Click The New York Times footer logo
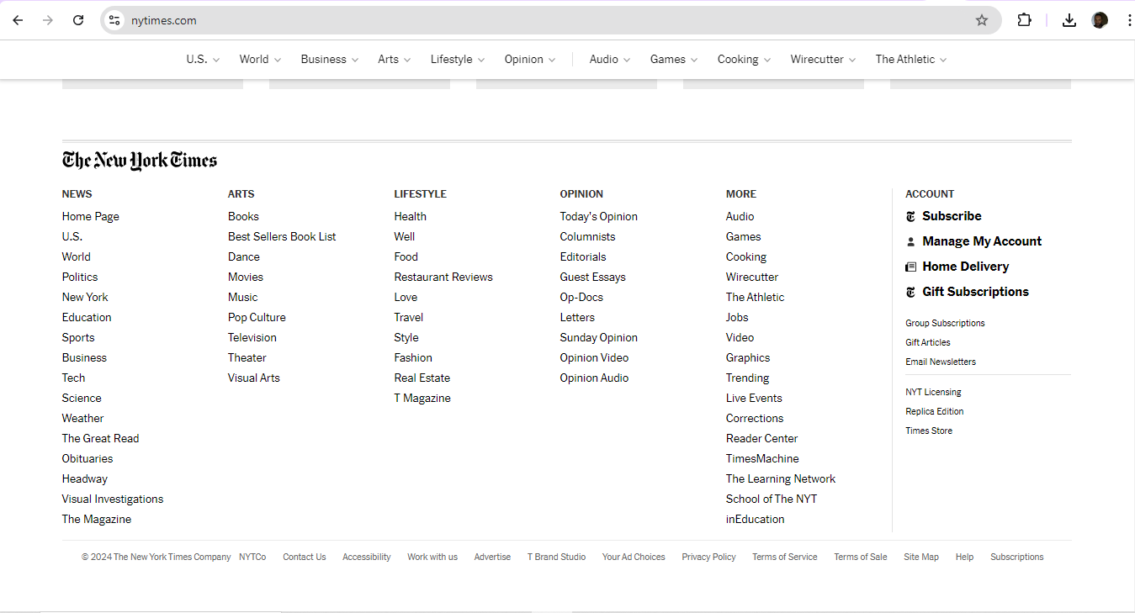 [140, 161]
